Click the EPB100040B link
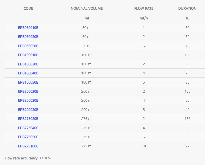 (28, 73)
